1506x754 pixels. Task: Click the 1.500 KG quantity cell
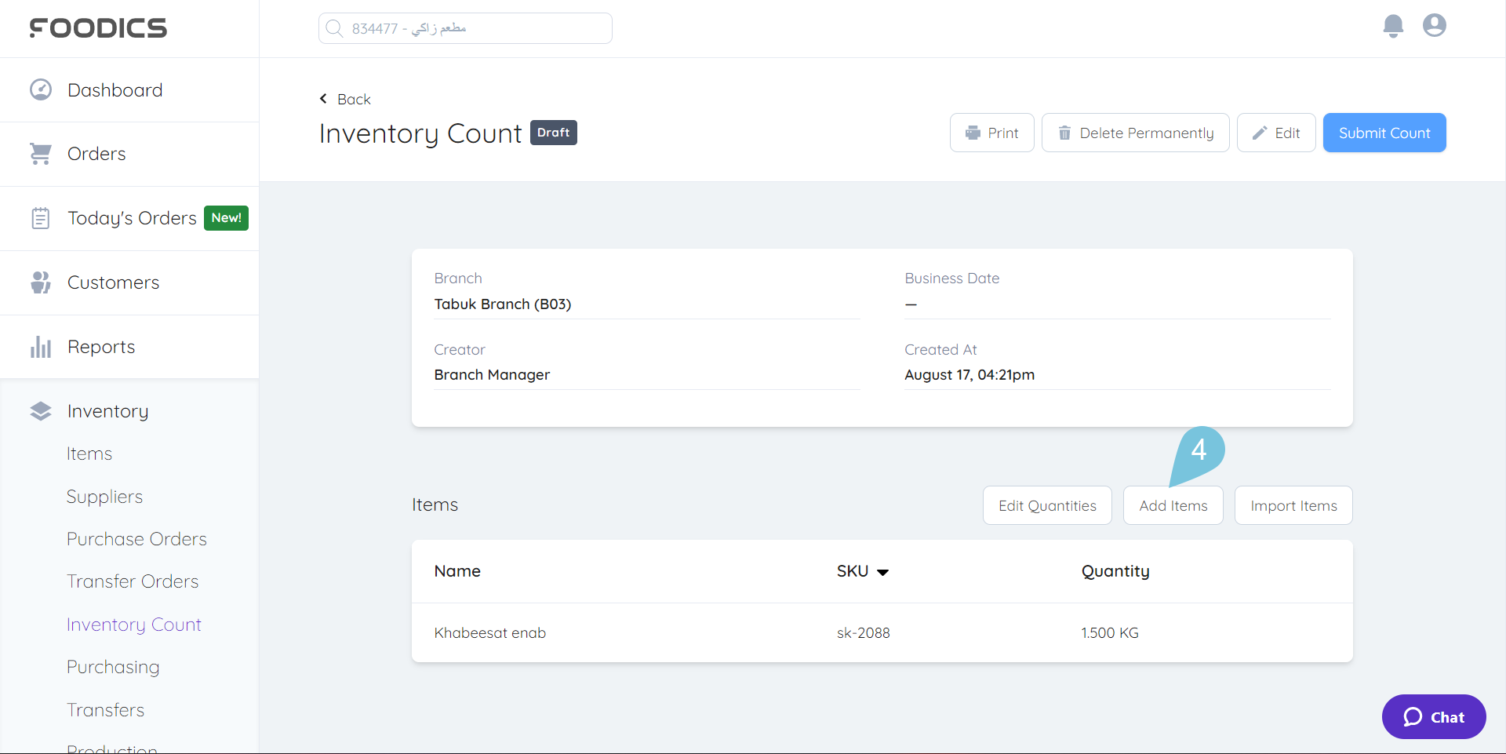1110,633
